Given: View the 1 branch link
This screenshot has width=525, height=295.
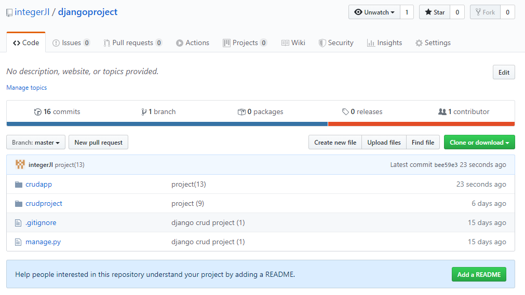Looking at the screenshot, I should tap(158, 111).
